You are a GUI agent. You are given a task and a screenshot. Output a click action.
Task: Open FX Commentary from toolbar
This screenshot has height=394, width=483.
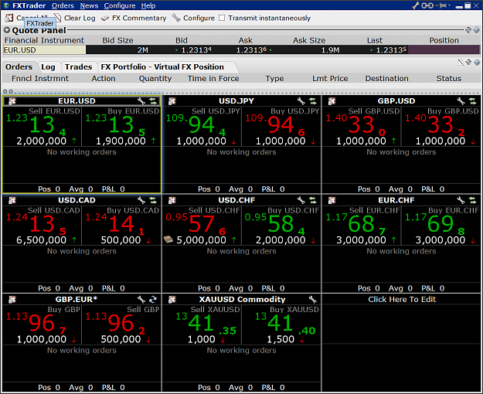(134, 18)
